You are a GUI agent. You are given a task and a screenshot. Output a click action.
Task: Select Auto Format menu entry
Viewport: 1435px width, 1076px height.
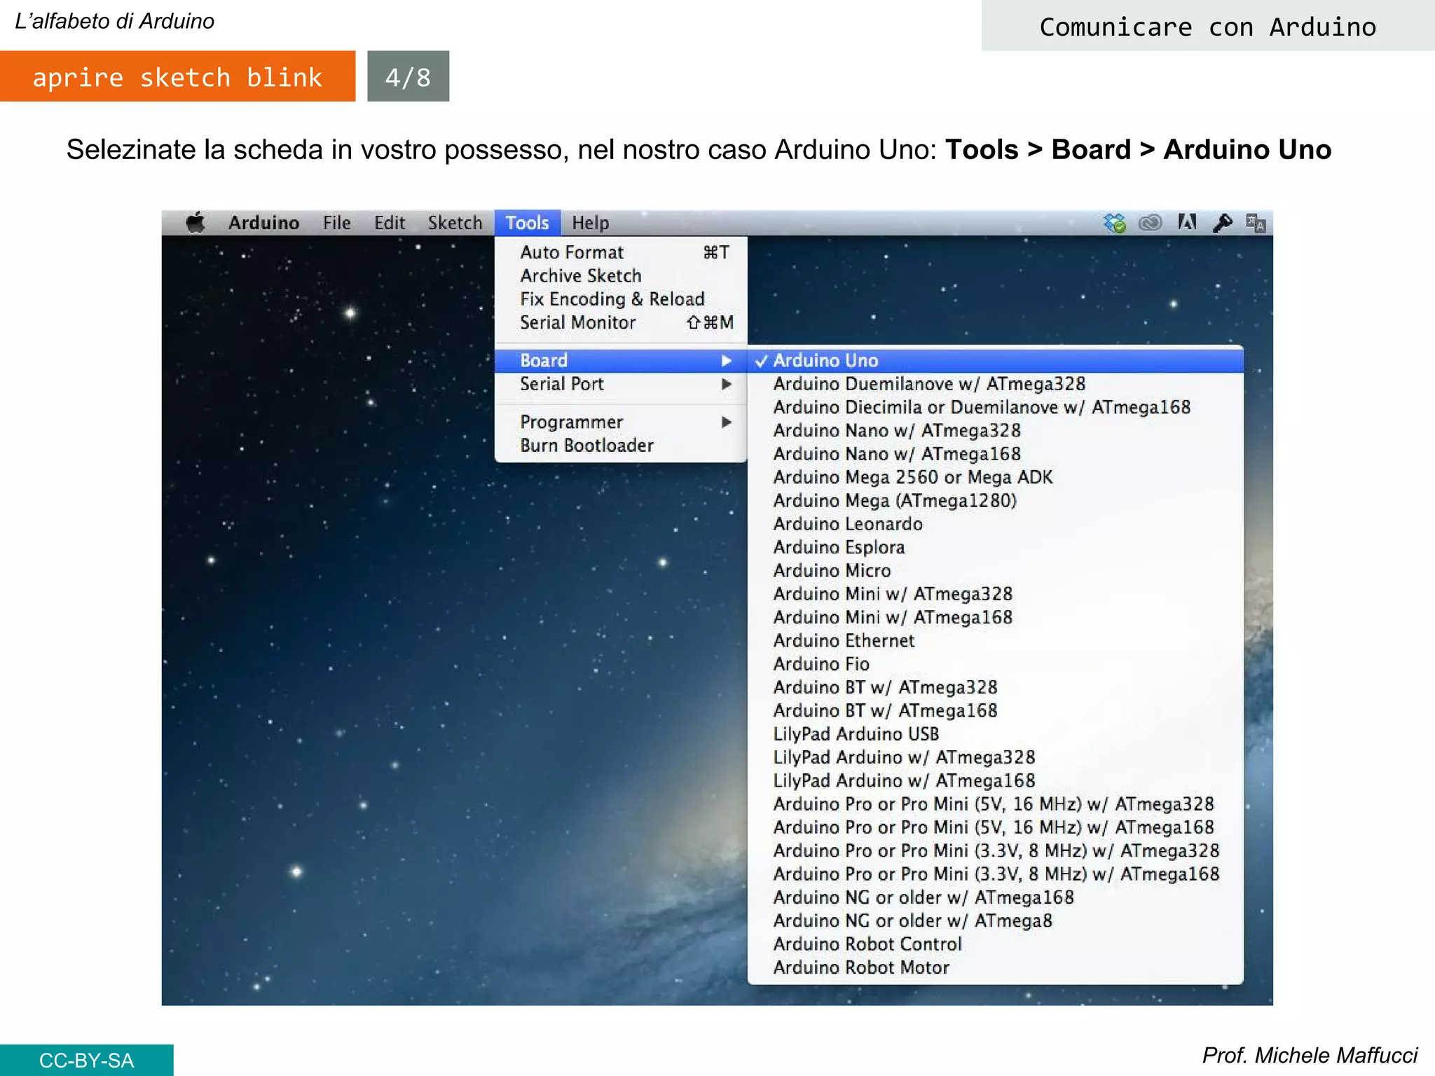[571, 252]
